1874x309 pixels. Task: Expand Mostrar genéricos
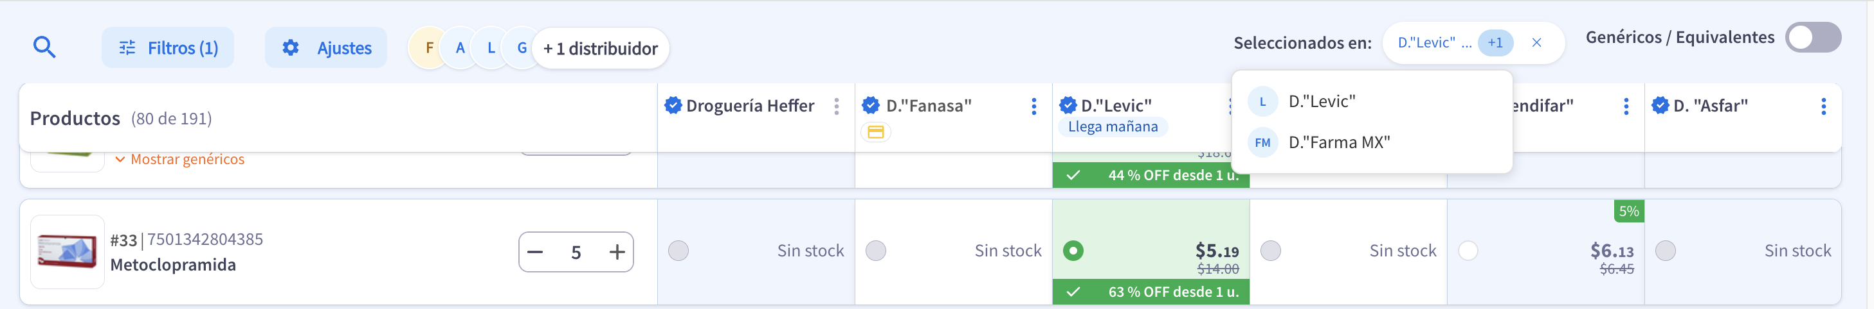[x=181, y=160]
